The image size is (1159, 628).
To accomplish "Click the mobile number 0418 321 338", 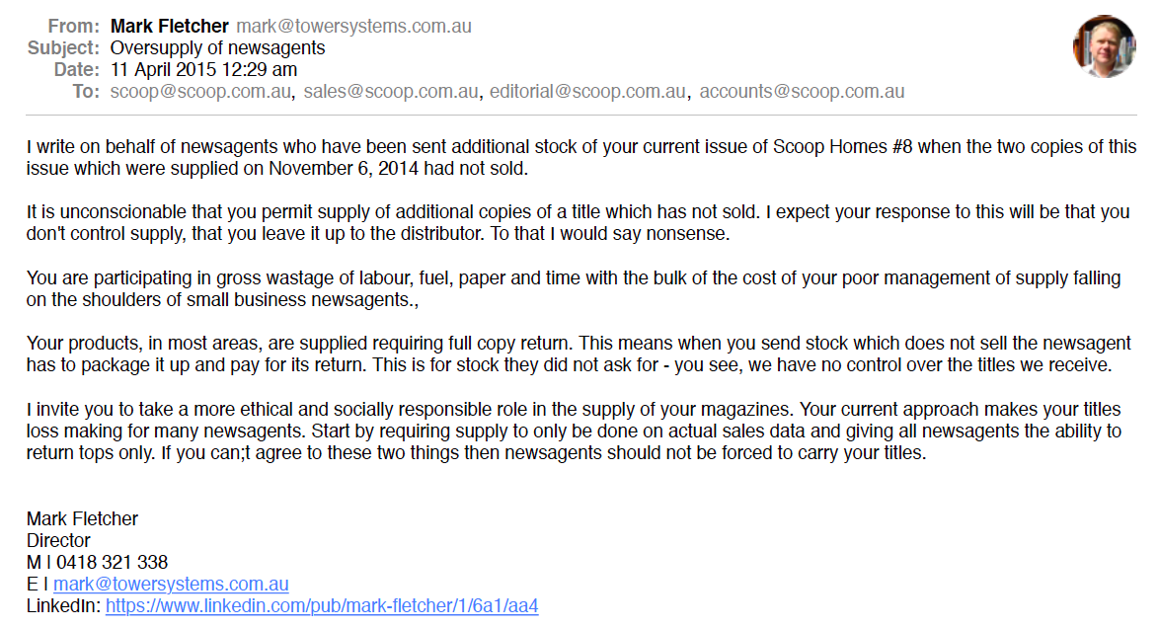I will tap(111, 563).
